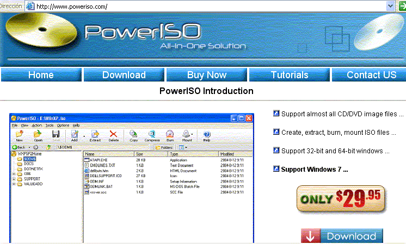Expand the I386 folder in tree

(14, 174)
